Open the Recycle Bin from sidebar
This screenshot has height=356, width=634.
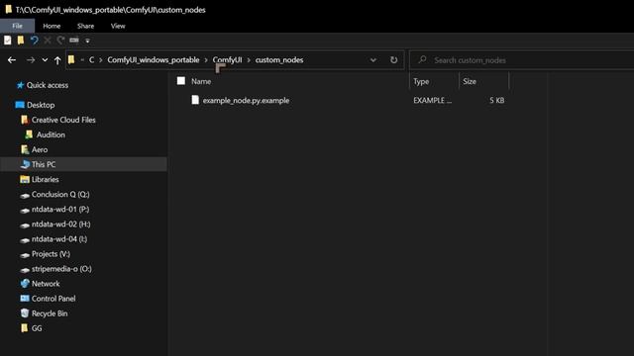coord(50,313)
